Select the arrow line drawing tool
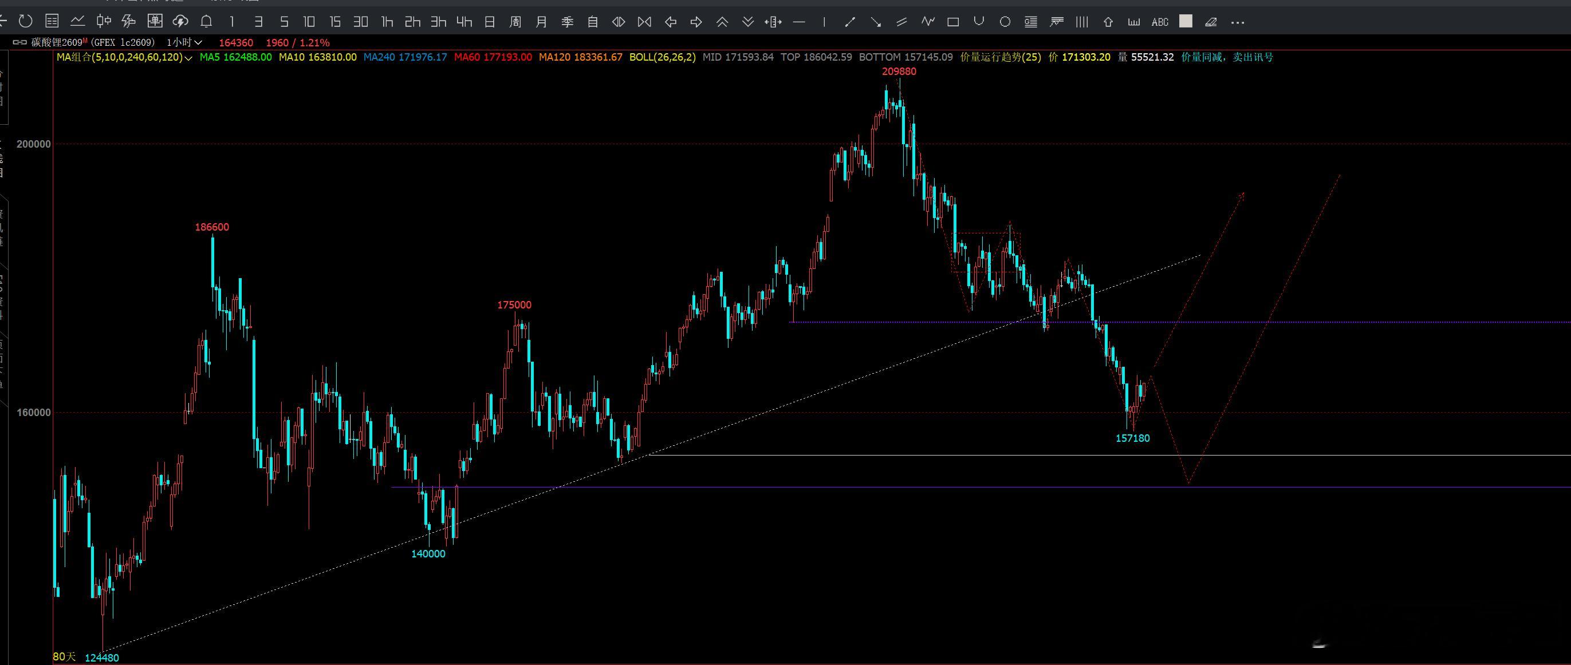Viewport: 1571px width, 665px height. (876, 22)
